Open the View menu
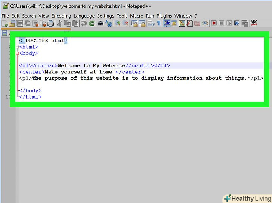 coord(44,16)
